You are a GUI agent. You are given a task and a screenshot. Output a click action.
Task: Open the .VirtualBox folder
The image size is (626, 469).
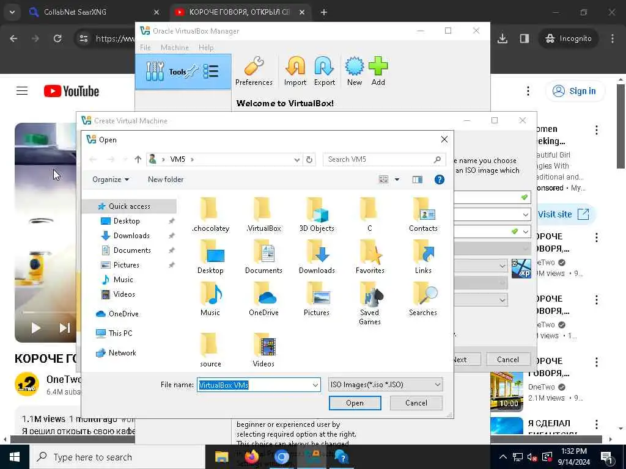pyautogui.click(x=263, y=214)
